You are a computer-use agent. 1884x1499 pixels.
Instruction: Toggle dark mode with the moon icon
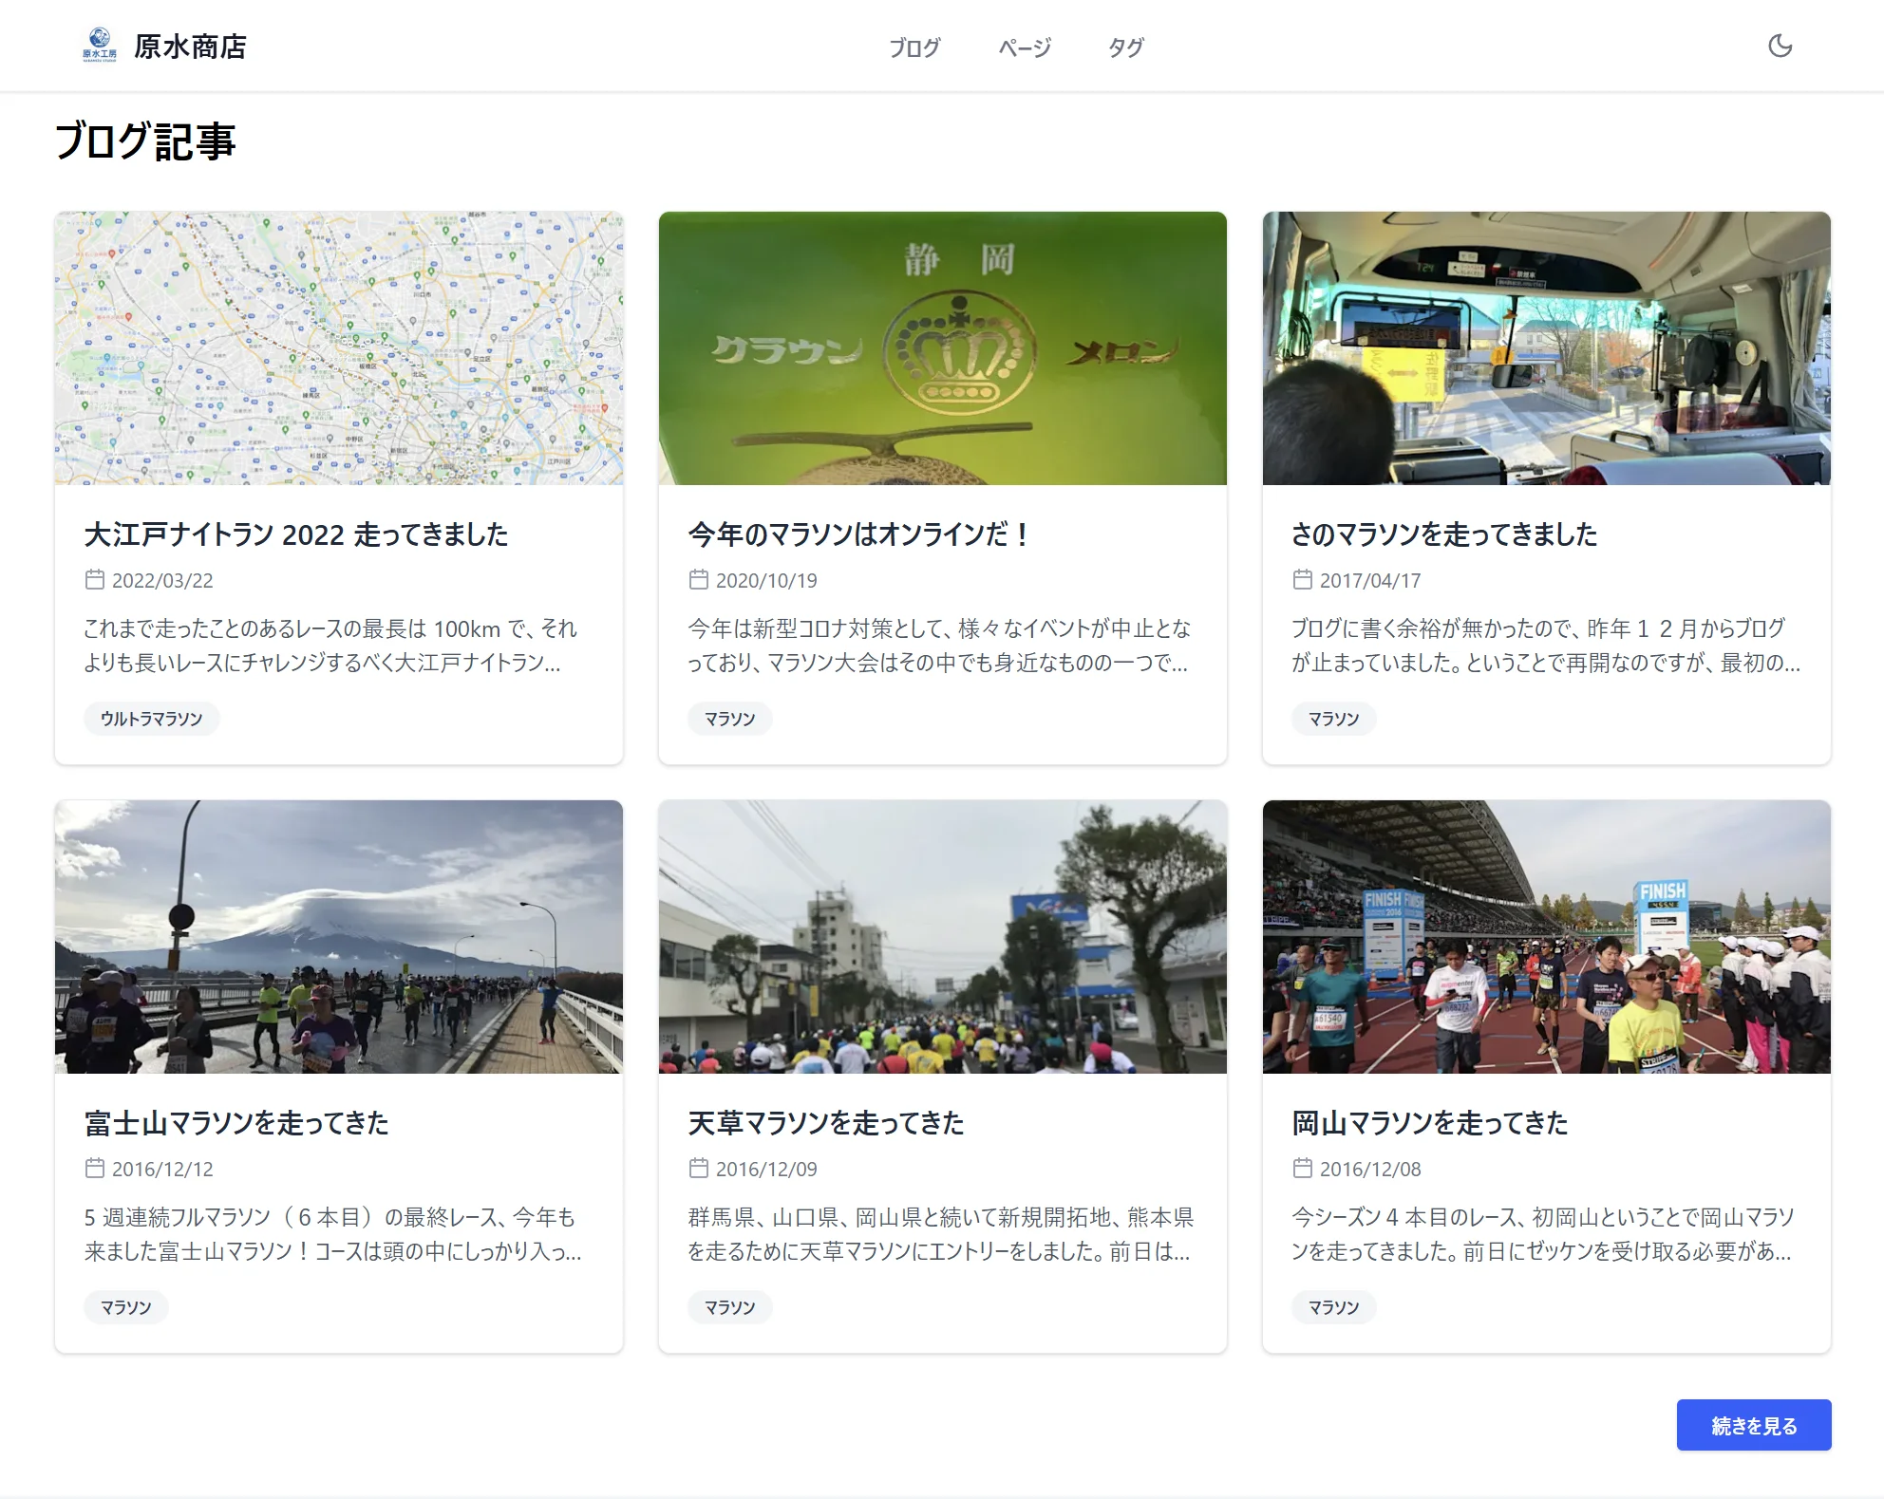click(x=1780, y=46)
